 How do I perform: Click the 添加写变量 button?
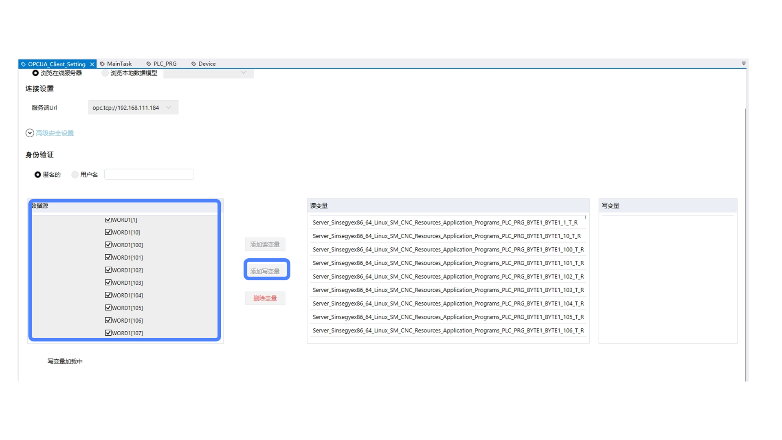[265, 271]
